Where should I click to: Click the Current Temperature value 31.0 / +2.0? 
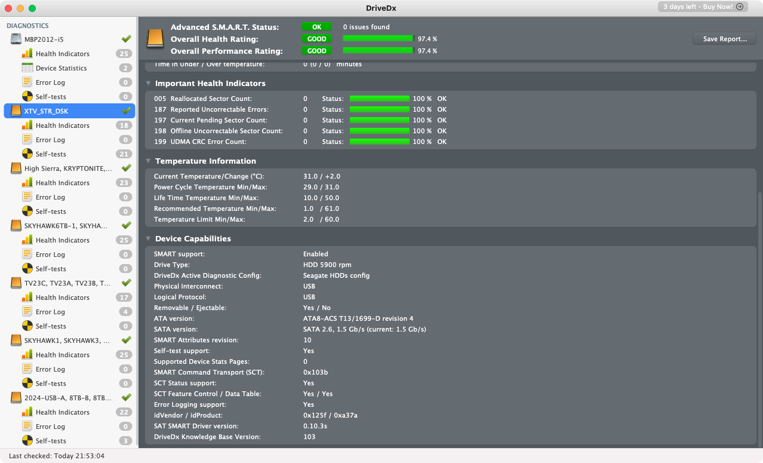point(322,176)
